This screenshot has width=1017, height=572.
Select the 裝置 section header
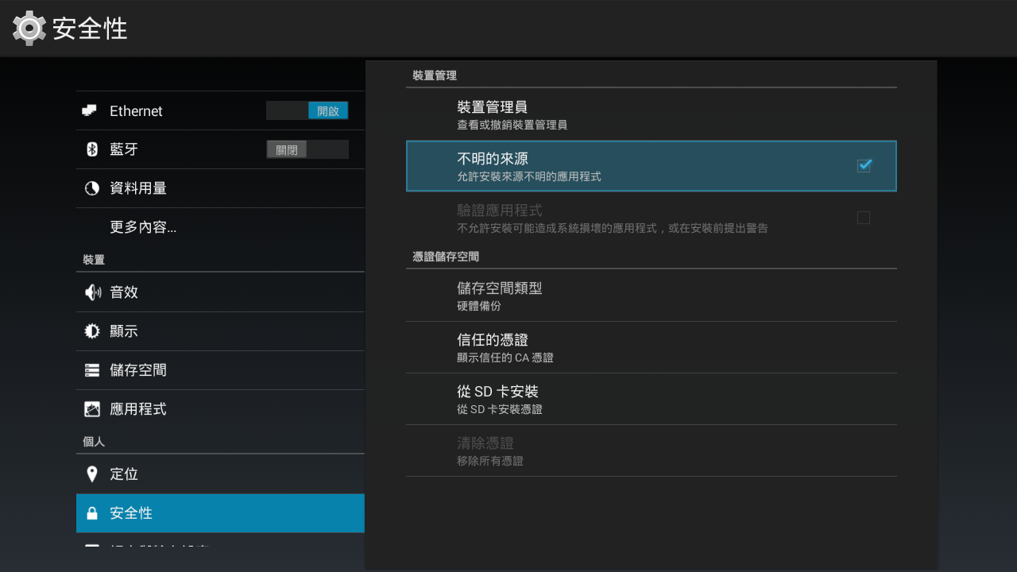(x=83, y=260)
